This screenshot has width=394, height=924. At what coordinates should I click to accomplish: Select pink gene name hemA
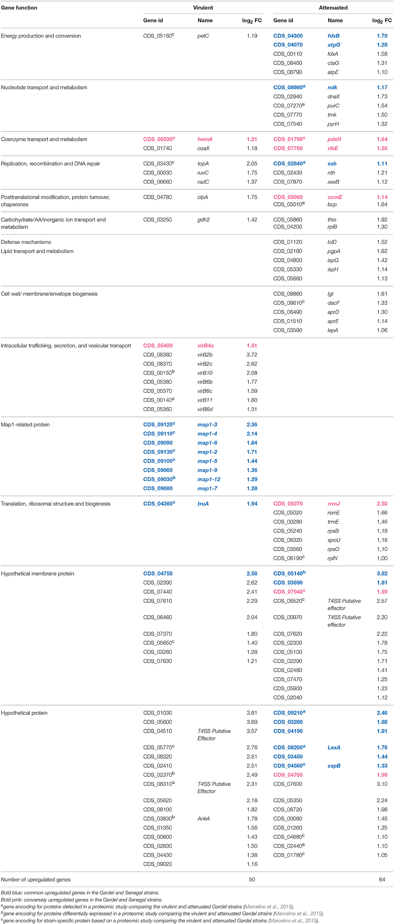coord(205,139)
